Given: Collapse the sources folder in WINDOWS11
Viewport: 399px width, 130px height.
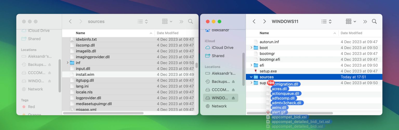Looking at the screenshot, I should (x=251, y=77).
